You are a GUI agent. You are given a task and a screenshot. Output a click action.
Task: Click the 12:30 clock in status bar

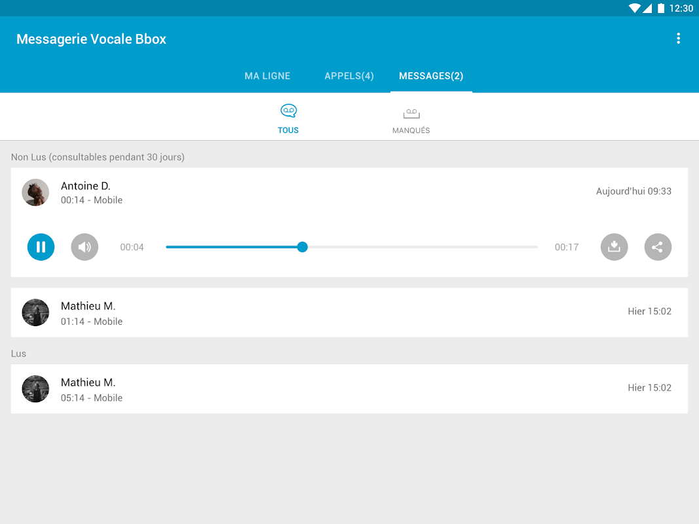pyautogui.click(x=681, y=9)
